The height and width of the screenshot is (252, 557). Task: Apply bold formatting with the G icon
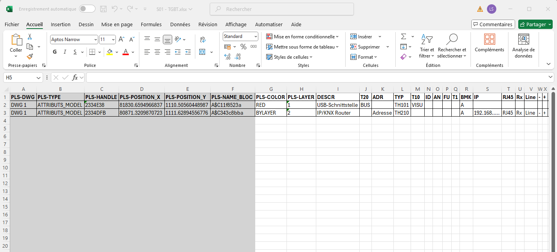(x=54, y=51)
